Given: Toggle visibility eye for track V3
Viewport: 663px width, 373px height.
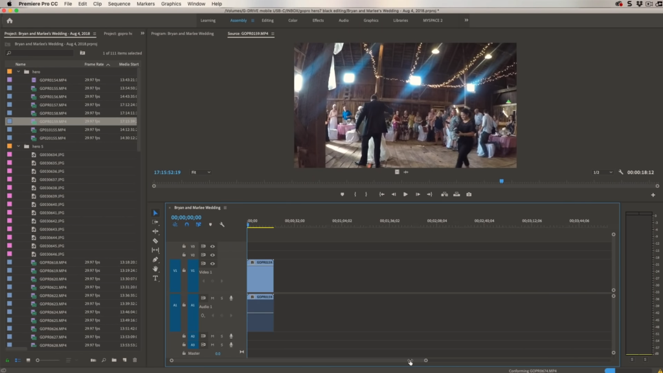Looking at the screenshot, I should (x=212, y=246).
